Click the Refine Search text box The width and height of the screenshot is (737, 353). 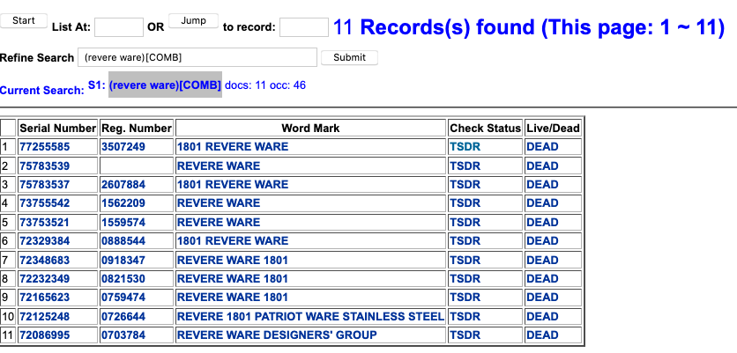point(197,57)
